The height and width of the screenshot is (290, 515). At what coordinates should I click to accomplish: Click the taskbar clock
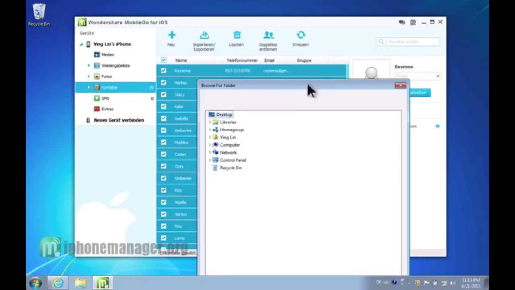tap(471, 283)
